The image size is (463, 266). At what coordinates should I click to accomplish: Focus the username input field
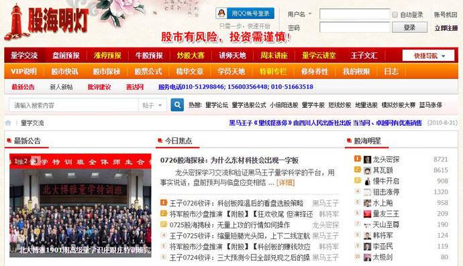(x=355, y=14)
